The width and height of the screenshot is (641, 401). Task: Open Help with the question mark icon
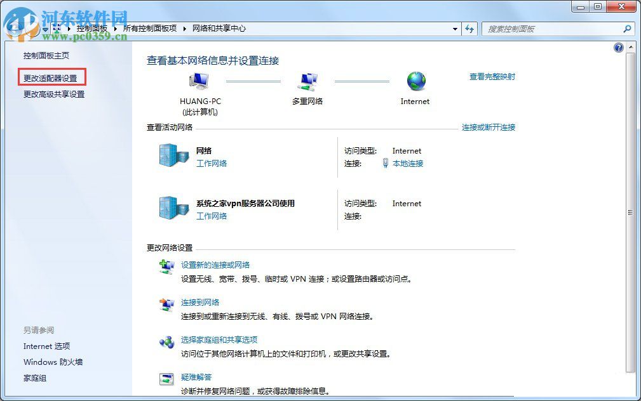pos(618,47)
